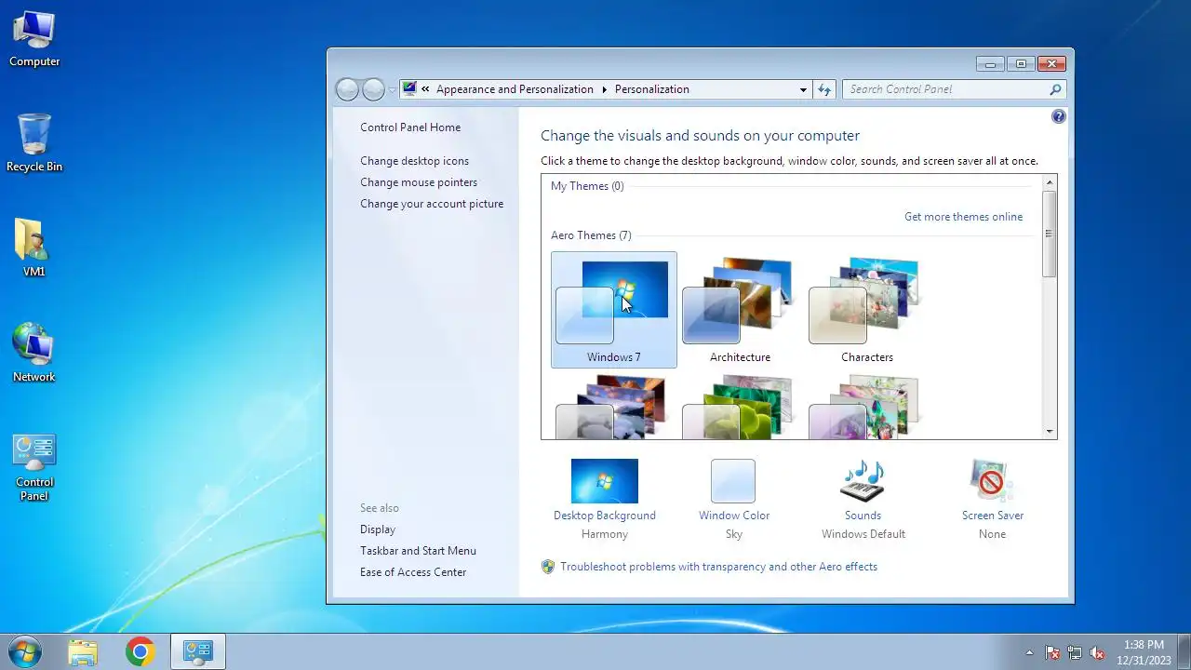Click the Control Panel taskbar button
Viewport: 1191px width, 670px height.
coord(198,652)
